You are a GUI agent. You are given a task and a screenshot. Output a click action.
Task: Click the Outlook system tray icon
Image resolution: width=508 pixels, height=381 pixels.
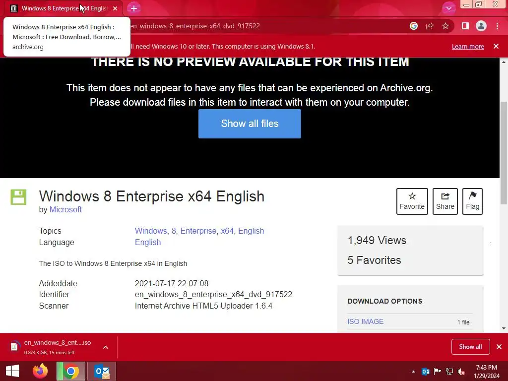(x=425, y=372)
